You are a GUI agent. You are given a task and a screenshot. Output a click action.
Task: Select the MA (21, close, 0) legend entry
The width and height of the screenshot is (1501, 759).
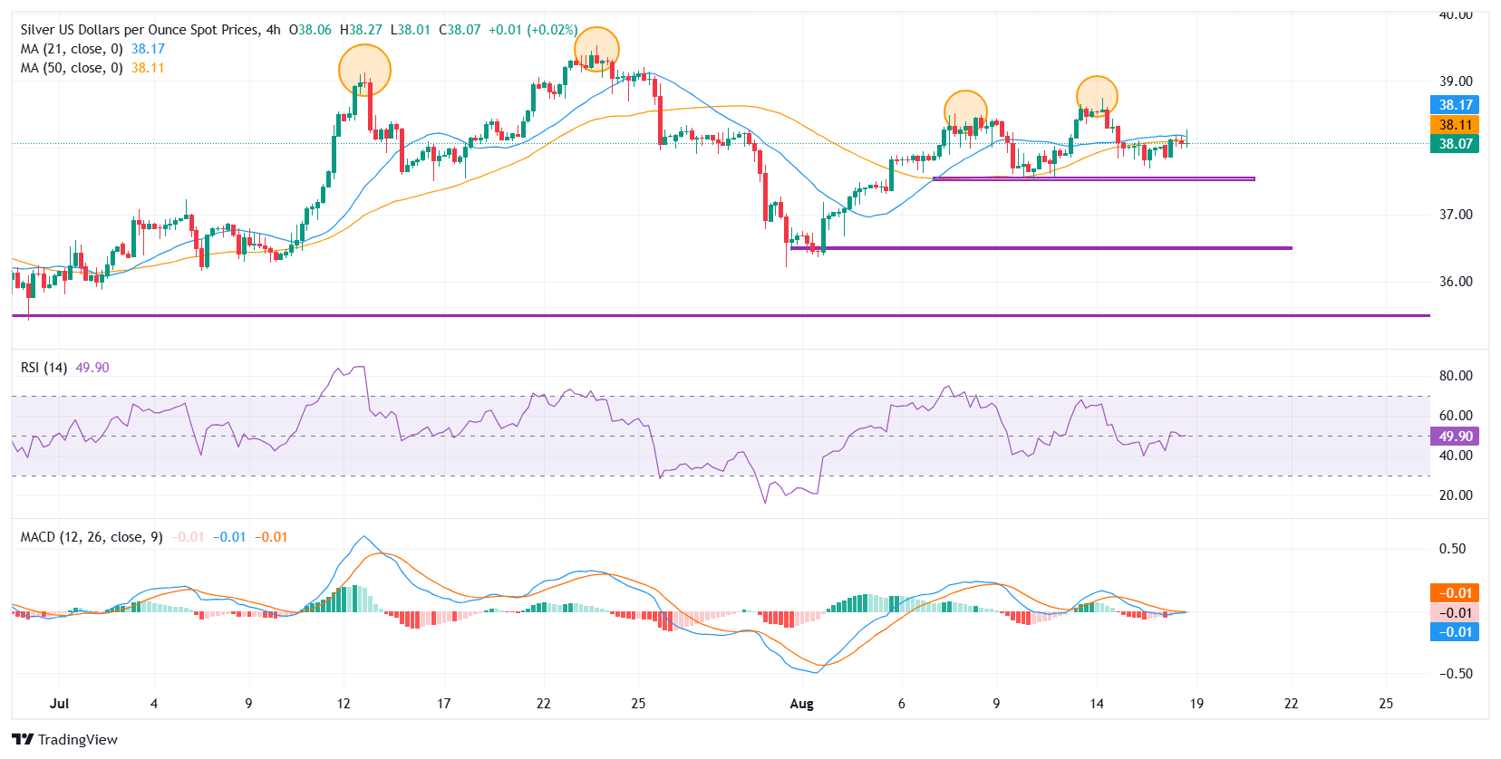point(72,49)
